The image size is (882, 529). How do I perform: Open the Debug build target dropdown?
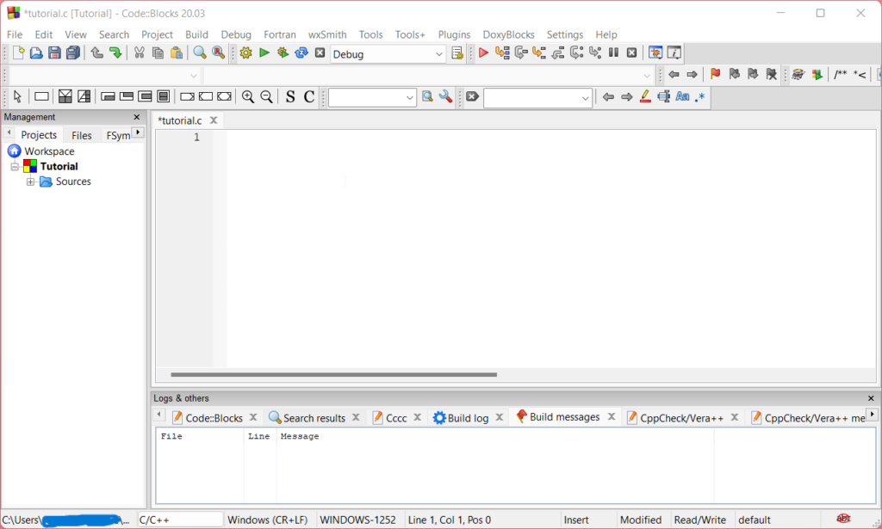pyautogui.click(x=438, y=54)
